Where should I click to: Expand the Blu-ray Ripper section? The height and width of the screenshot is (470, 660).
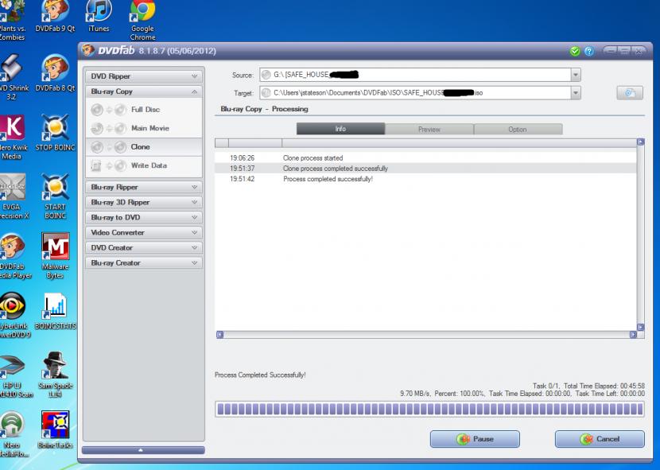144,187
